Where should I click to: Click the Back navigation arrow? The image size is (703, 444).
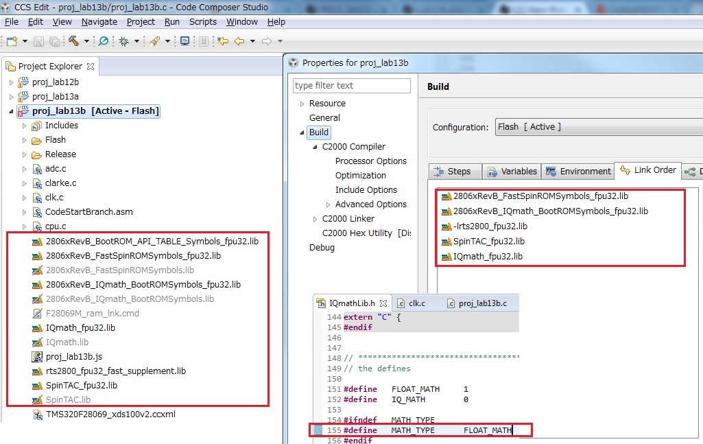[x=239, y=41]
